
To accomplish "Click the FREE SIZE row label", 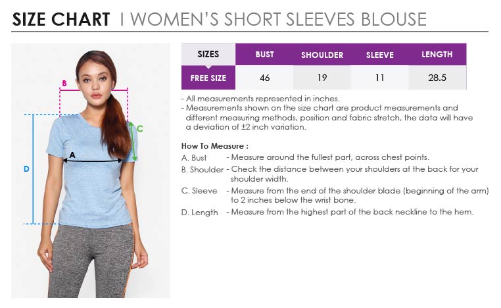I will click(x=208, y=78).
